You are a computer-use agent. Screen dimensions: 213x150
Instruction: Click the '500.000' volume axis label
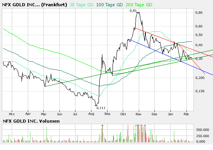pyautogui.click(x=202, y=130)
